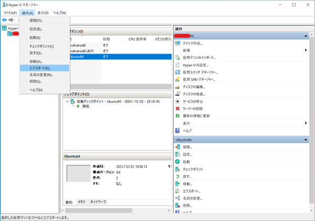Click the Hyper-V settings icon
Image resolution: width=315 pixels, height=221 pixels.
177,65
